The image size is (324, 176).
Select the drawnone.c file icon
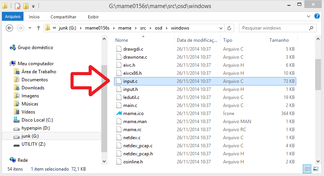[x=119, y=57]
